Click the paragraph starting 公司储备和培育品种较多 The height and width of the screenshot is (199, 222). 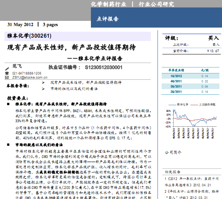tap(83, 133)
